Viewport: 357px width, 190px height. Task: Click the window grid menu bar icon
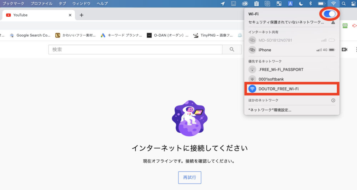pyautogui.click(x=279, y=4)
